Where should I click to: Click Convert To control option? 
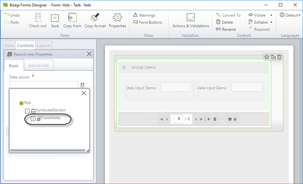[229, 15]
